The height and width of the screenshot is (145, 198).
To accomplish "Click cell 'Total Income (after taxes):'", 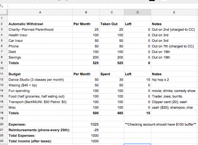I will tap(40, 141).
